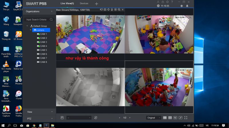Viewport: 229px width, 128px height.
Task: Add a new tab with plus button
Action: [96, 4]
